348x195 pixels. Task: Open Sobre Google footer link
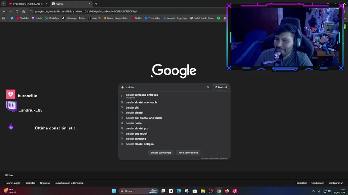point(13,183)
